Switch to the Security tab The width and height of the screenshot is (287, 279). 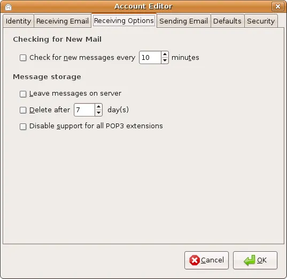[261, 21]
